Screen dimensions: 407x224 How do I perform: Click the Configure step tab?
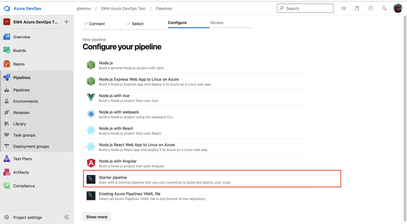click(x=189, y=23)
